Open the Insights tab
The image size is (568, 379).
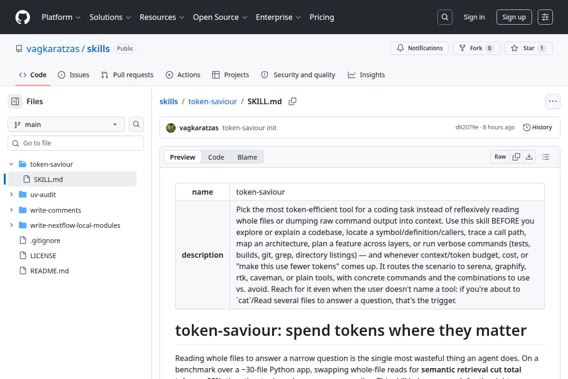366,75
